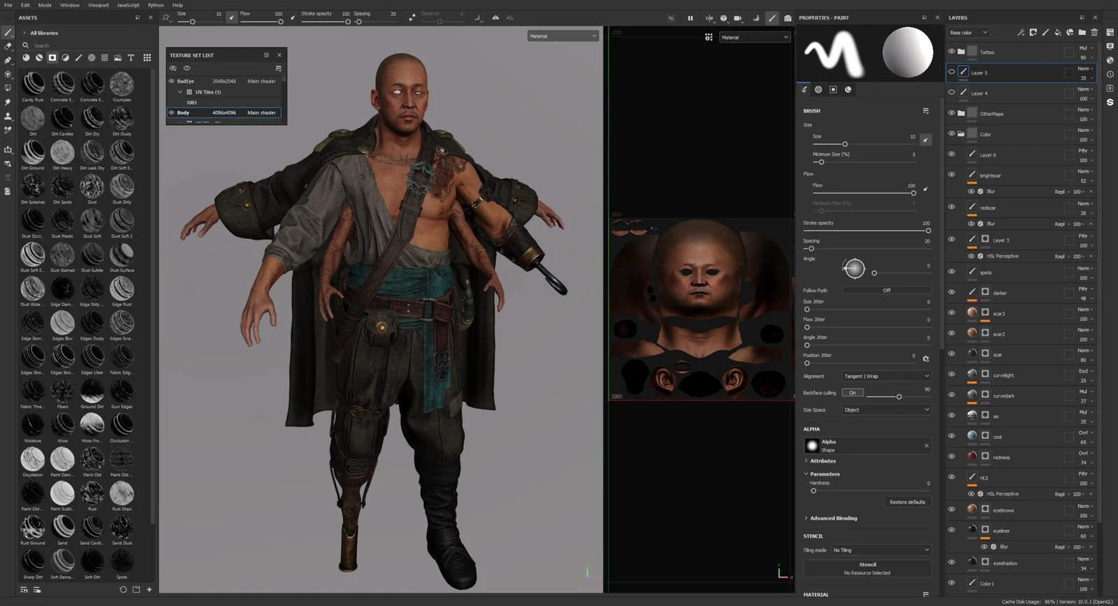Switch assets to grid view icon
The height and width of the screenshot is (606, 1118).
coord(147,57)
